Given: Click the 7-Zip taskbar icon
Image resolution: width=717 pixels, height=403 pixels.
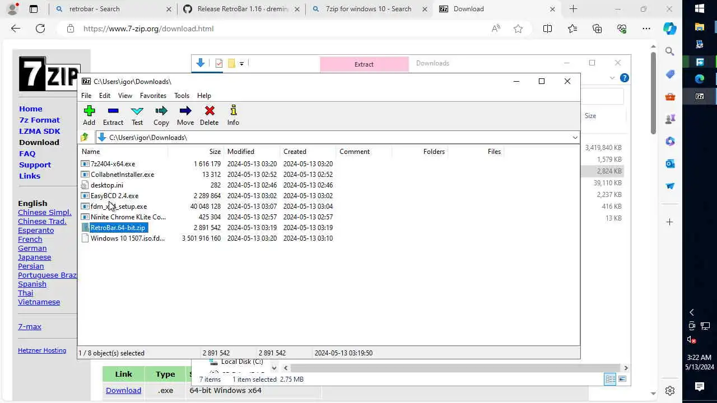Looking at the screenshot, I should [700, 96].
